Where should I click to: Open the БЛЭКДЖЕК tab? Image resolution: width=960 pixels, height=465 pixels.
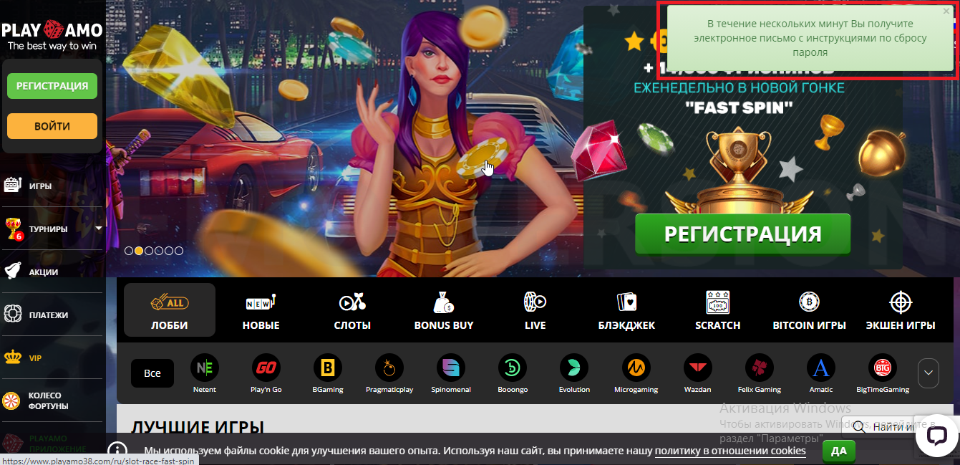point(626,310)
